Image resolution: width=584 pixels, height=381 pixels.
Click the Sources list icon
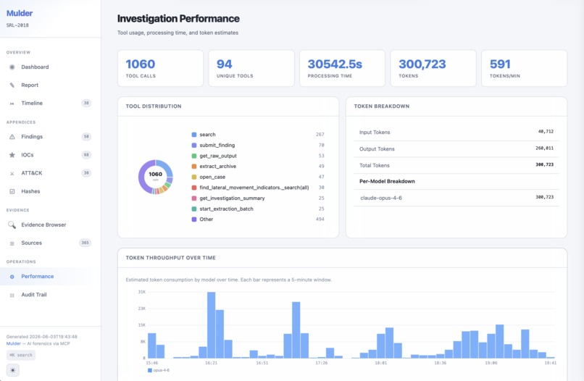tap(12, 243)
